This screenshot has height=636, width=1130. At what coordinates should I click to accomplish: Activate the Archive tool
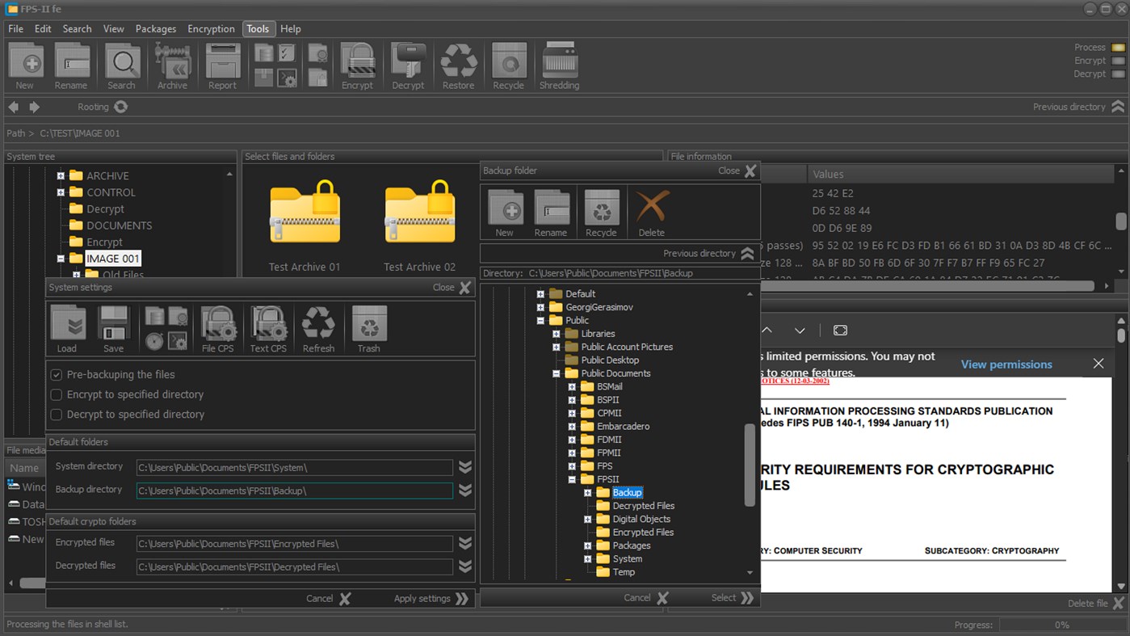(x=172, y=65)
